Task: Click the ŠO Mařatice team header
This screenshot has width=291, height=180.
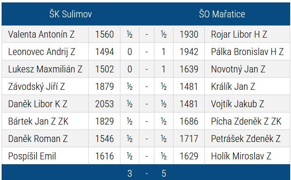Action: [x=222, y=14]
